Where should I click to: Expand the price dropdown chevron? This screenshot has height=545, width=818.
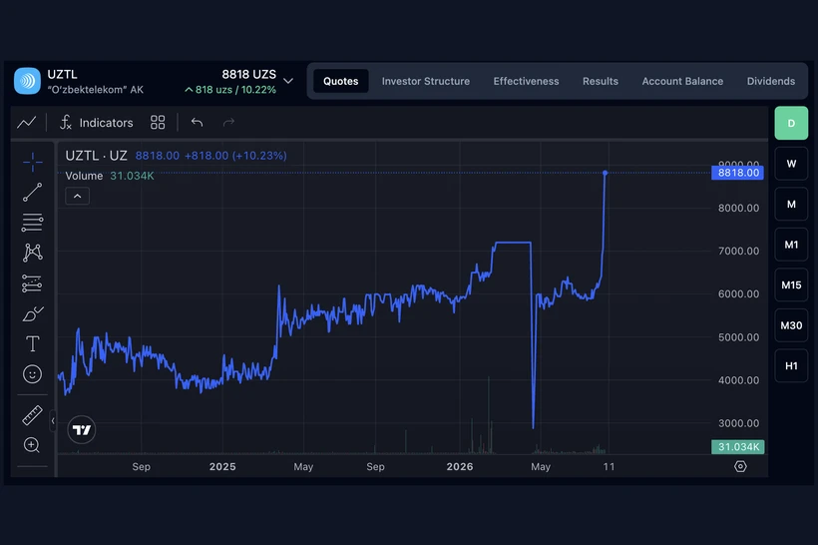288,81
